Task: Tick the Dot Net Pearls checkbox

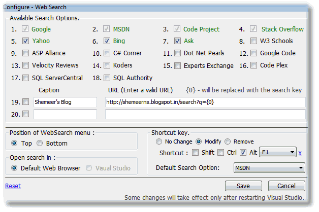Action: [x=177, y=53]
